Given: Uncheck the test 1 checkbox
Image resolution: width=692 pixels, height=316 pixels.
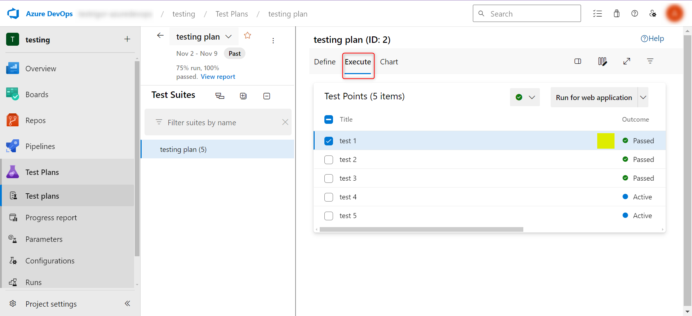Looking at the screenshot, I should [x=329, y=141].
